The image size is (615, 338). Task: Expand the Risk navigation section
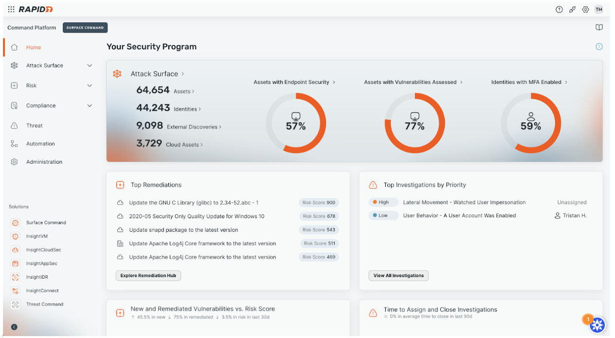(x=90, y=86)
